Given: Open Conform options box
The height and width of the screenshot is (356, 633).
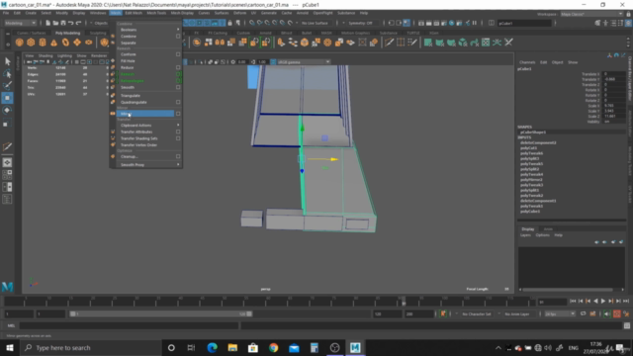Looking at the screenshot, I should pos(178,54).
